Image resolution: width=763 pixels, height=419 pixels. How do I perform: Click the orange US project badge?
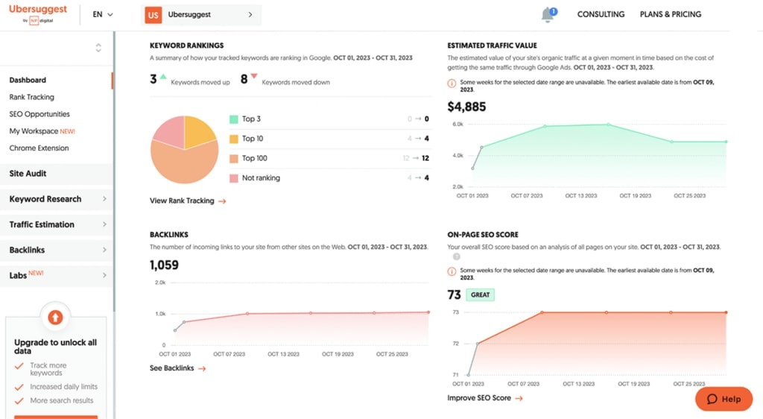pyautogui.click(x=153, y=15)
